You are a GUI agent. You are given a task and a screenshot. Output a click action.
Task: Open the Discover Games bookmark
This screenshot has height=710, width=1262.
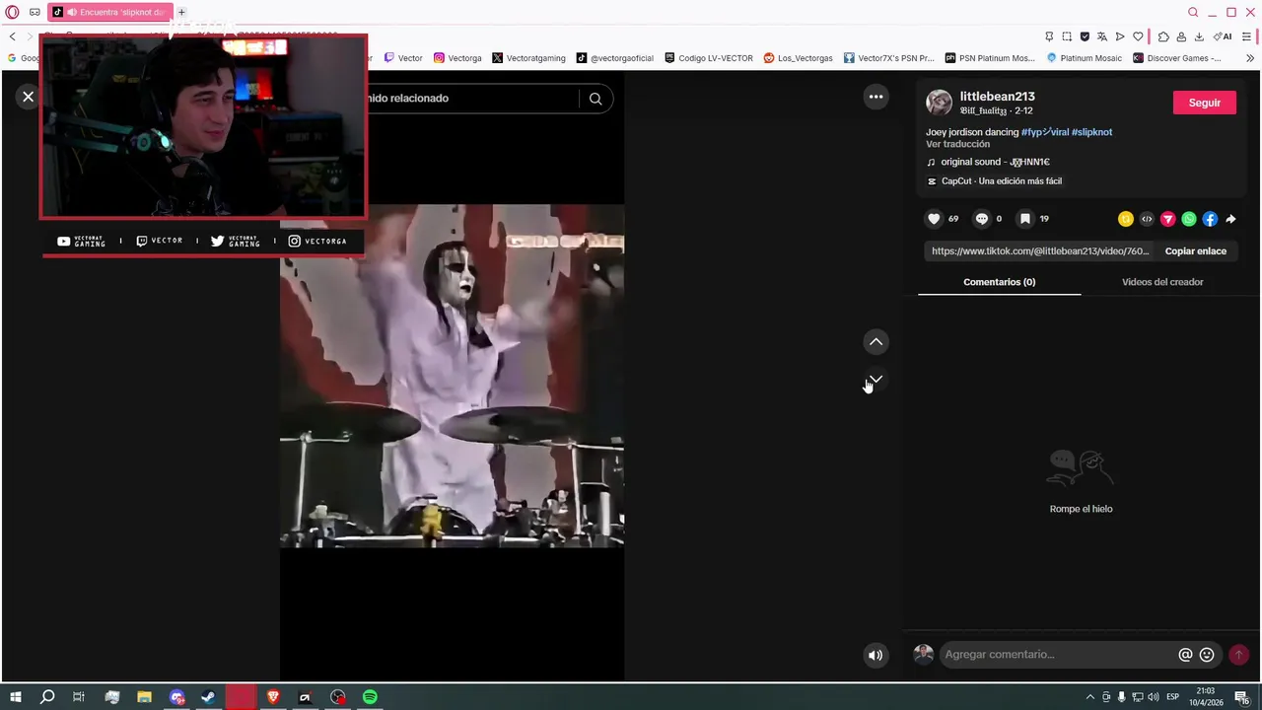(1177, 58)
